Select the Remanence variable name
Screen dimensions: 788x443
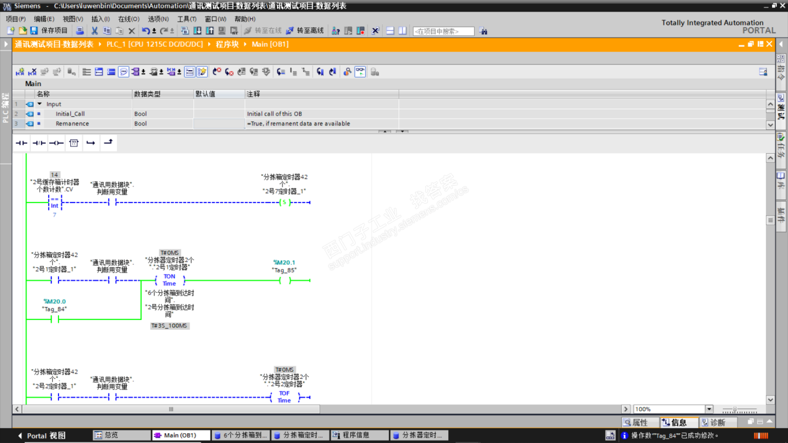72,124
